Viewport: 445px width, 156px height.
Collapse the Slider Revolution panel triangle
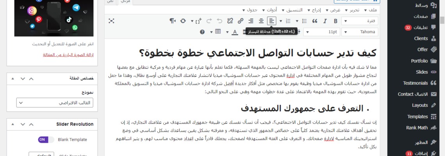12,124
